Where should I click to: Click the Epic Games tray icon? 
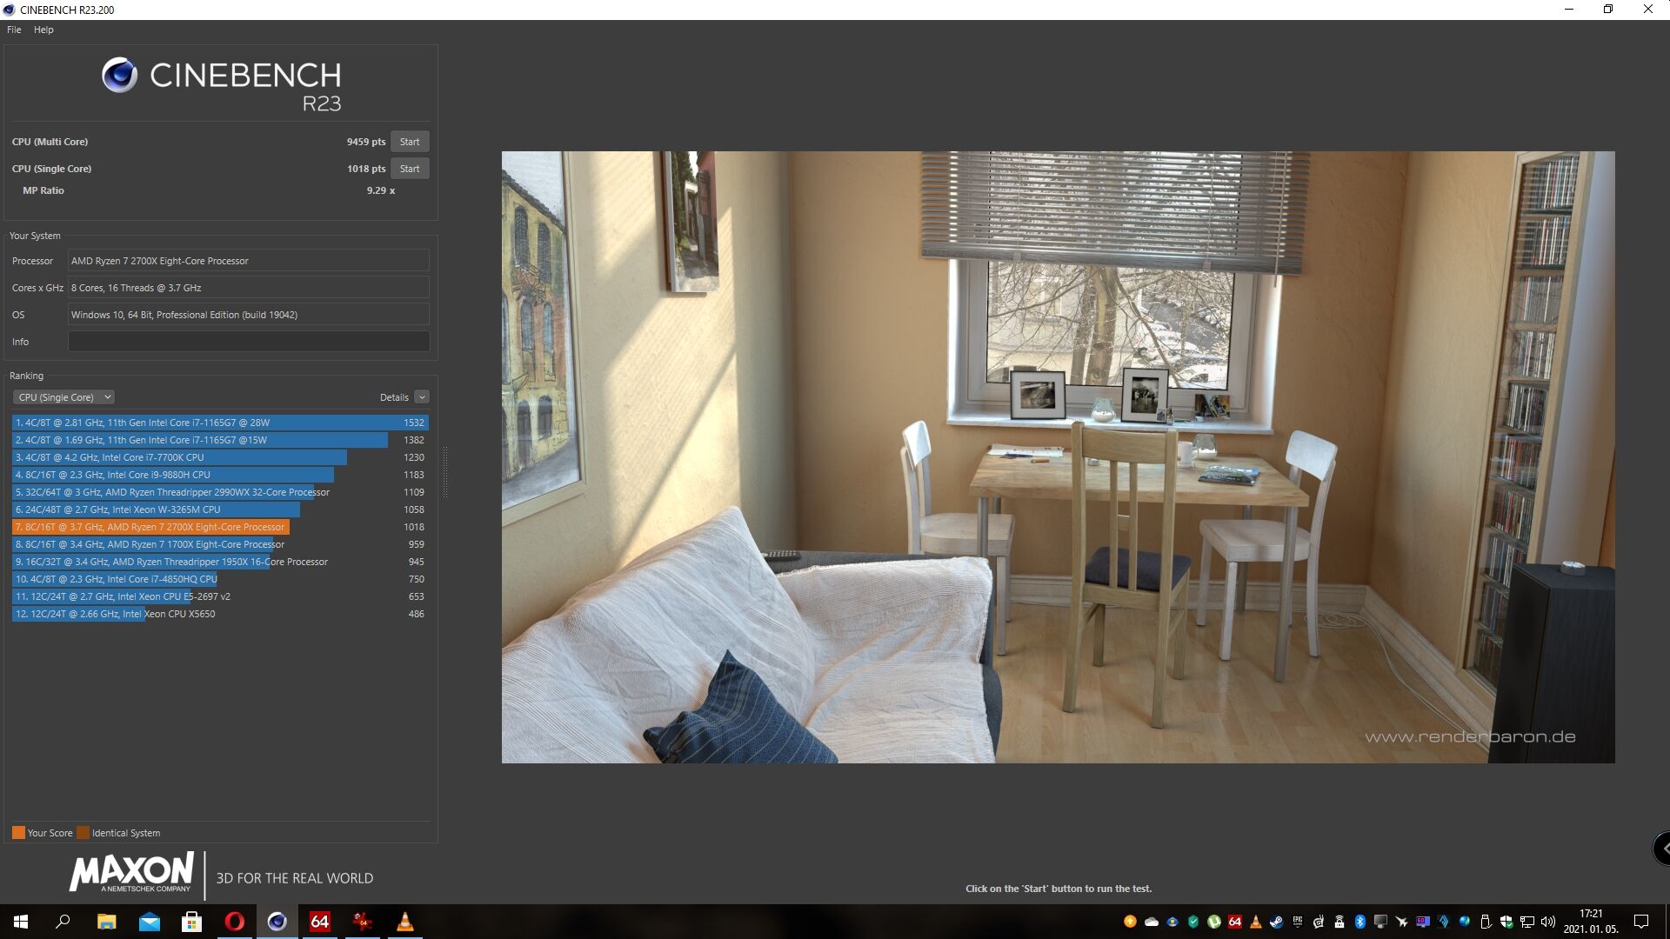coord(1298,922)
